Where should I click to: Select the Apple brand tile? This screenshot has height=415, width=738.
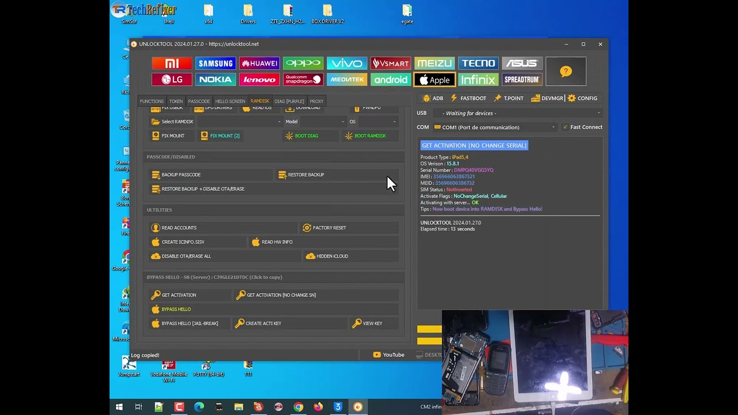pos(434,80)
